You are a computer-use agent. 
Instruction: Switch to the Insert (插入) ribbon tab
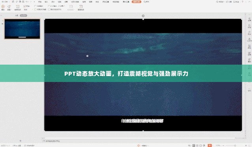tap(46, 2)
